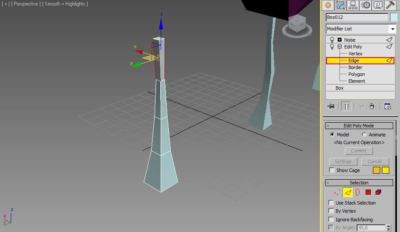Collapse the Edit Poly sub-object tree
The height and width of the screenshot is (232, 400).
coord(339,47)
